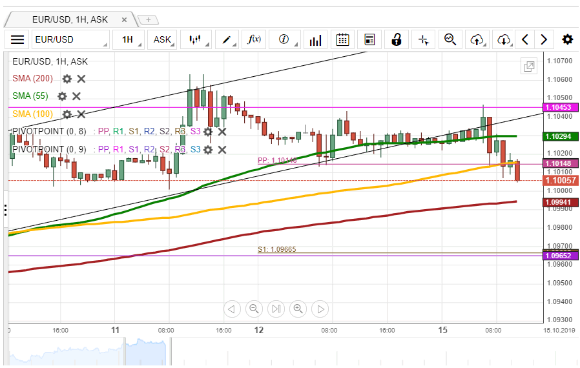This screenshot has width=580, height=368.
Task: Open the hamburger main menu
Action: click(x=17, y=39)
